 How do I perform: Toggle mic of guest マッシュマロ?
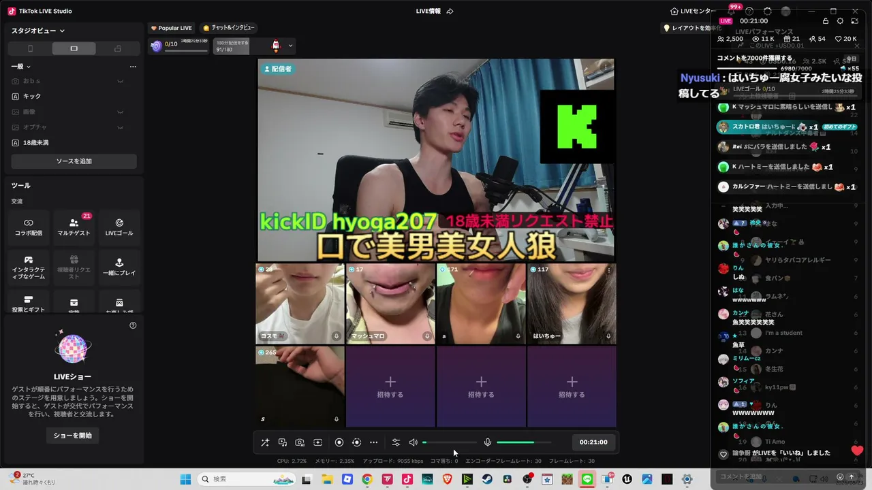427,336
